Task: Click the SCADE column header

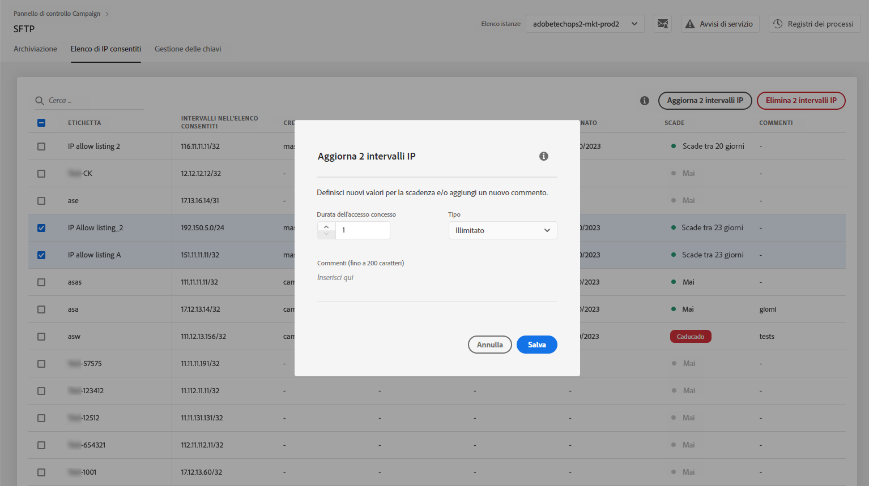Action: pyautogui.click(x=675, y=123)
